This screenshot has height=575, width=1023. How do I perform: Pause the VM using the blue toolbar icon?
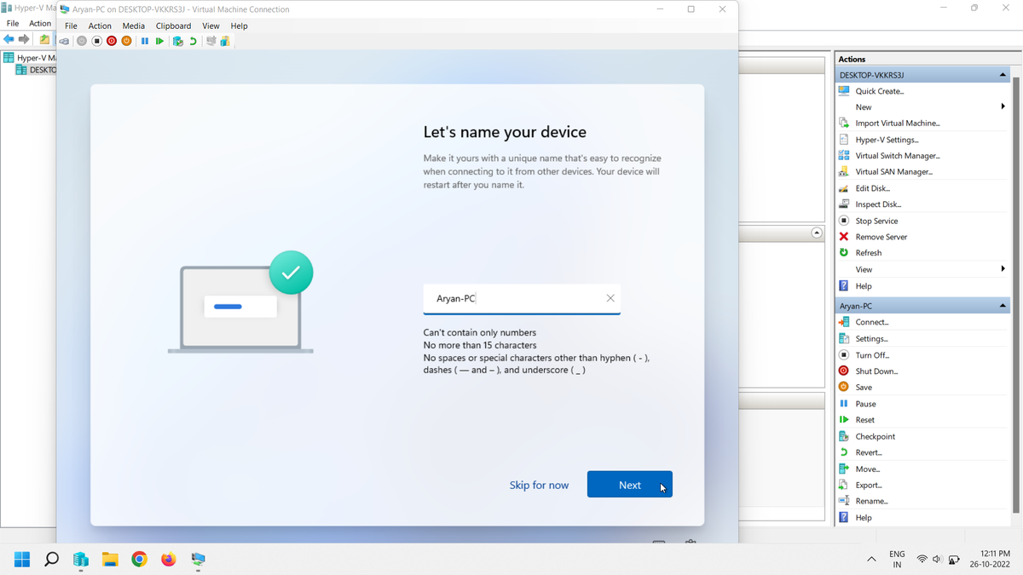(x=144, y=41)
